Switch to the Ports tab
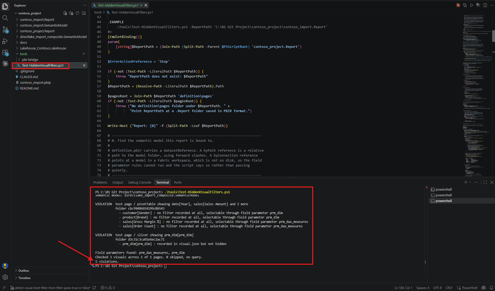 [x=178, y=182]
